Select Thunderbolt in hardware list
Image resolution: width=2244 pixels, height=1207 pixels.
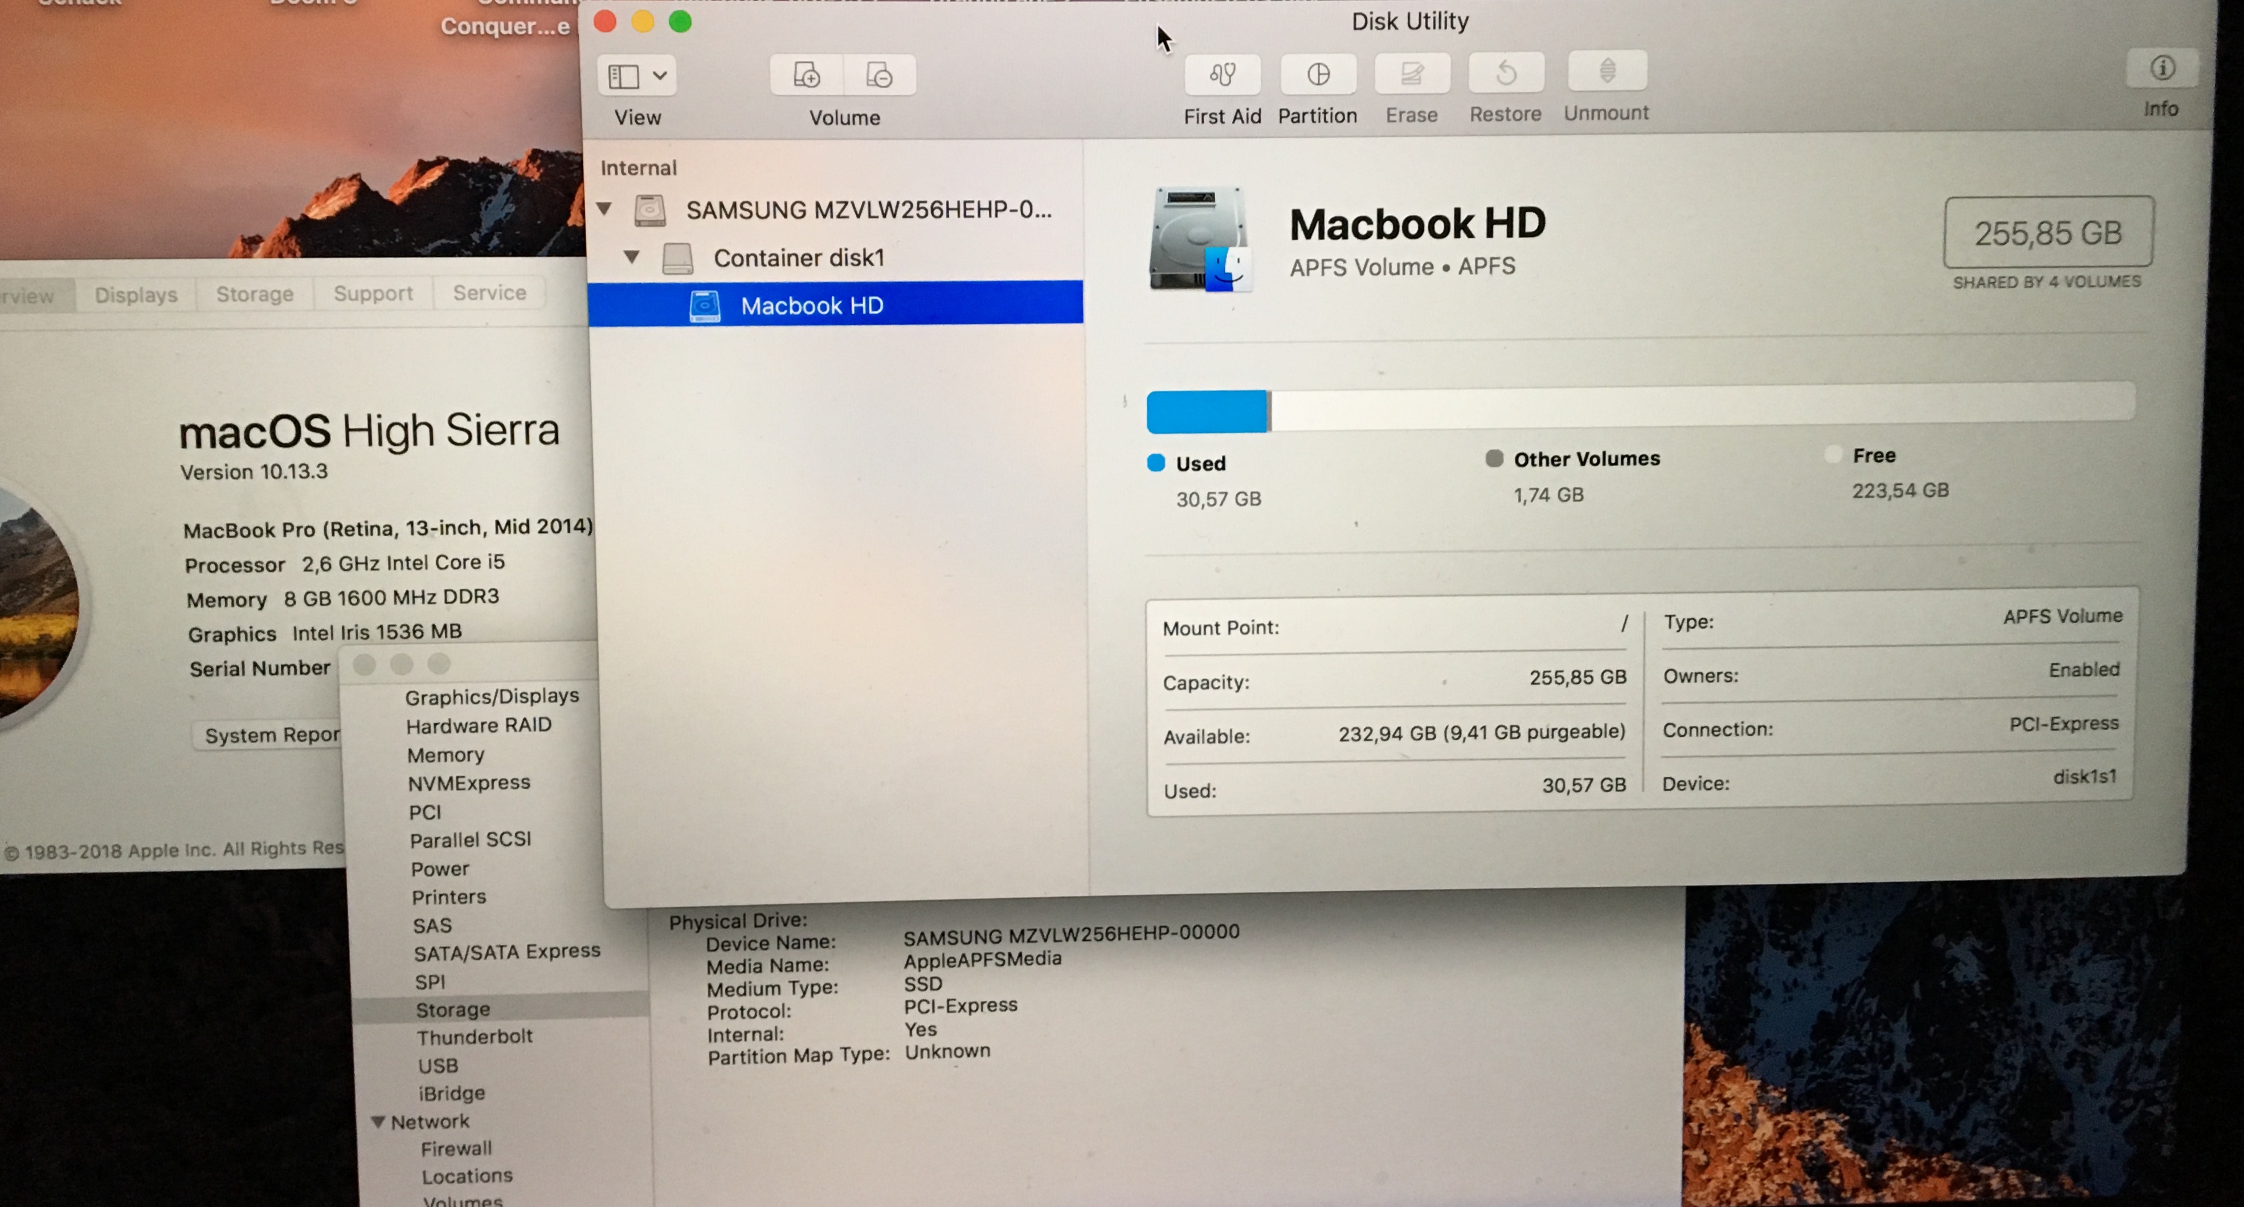point(474,1036)
